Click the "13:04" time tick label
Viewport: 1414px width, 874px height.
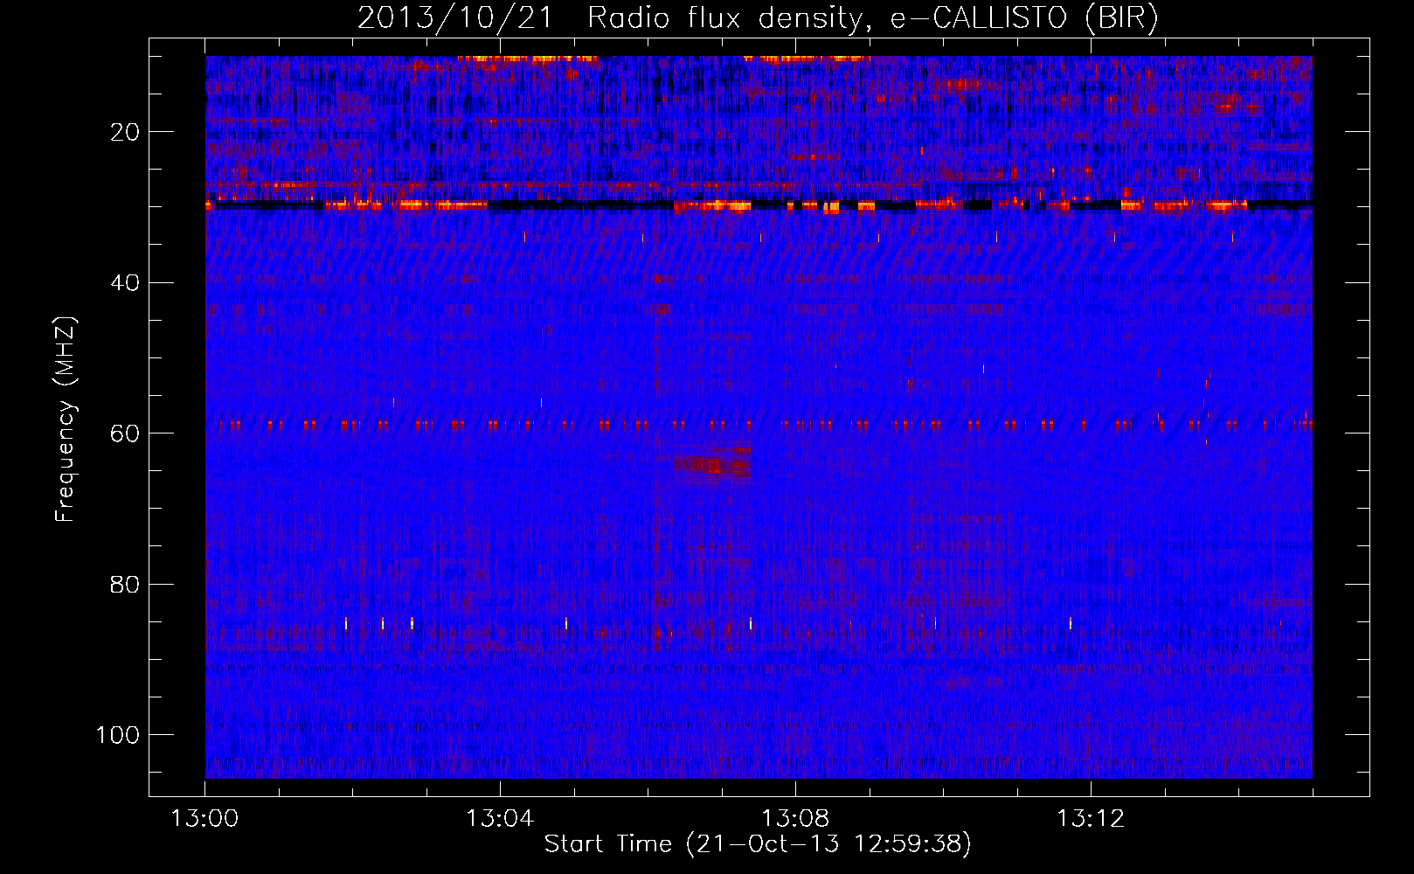(500, 819)
